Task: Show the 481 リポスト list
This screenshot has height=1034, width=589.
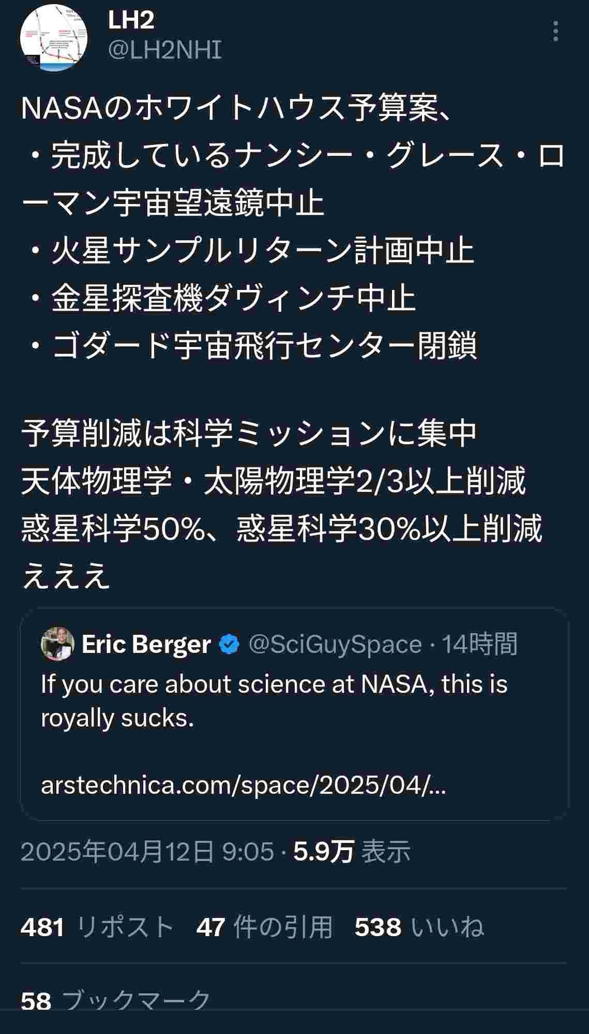Action: [x=97, y=927]
